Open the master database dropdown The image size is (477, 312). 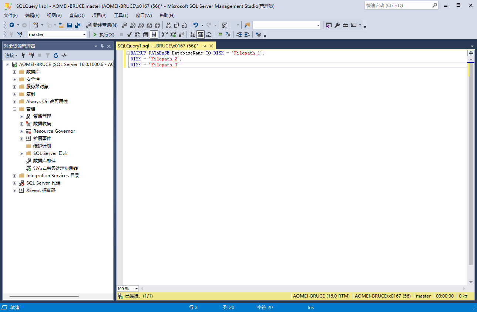click(x=84, y=34)
